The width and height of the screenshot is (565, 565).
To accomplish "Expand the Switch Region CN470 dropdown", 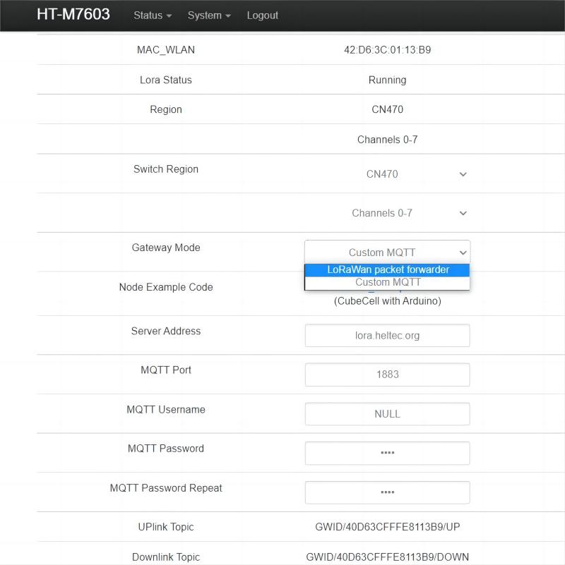I will pyautogui.click(x=387, y=174).
